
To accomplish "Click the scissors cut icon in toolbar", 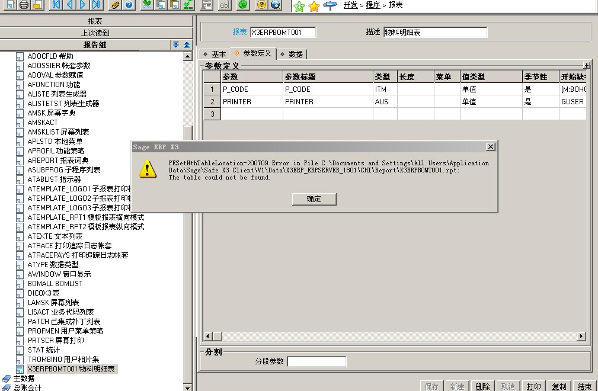I will click(x=147, y=5).
